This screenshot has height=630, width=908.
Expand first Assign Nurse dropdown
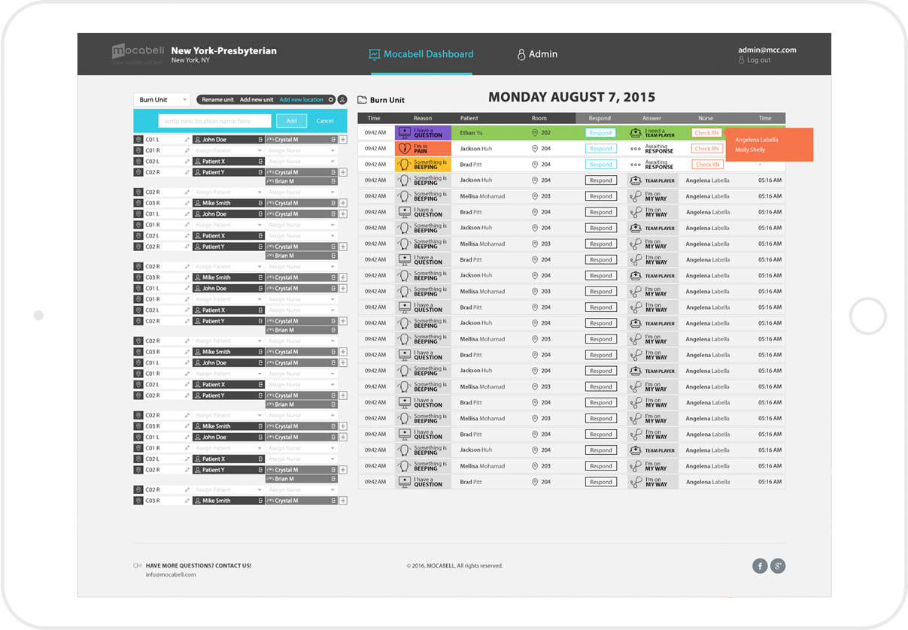333,150
